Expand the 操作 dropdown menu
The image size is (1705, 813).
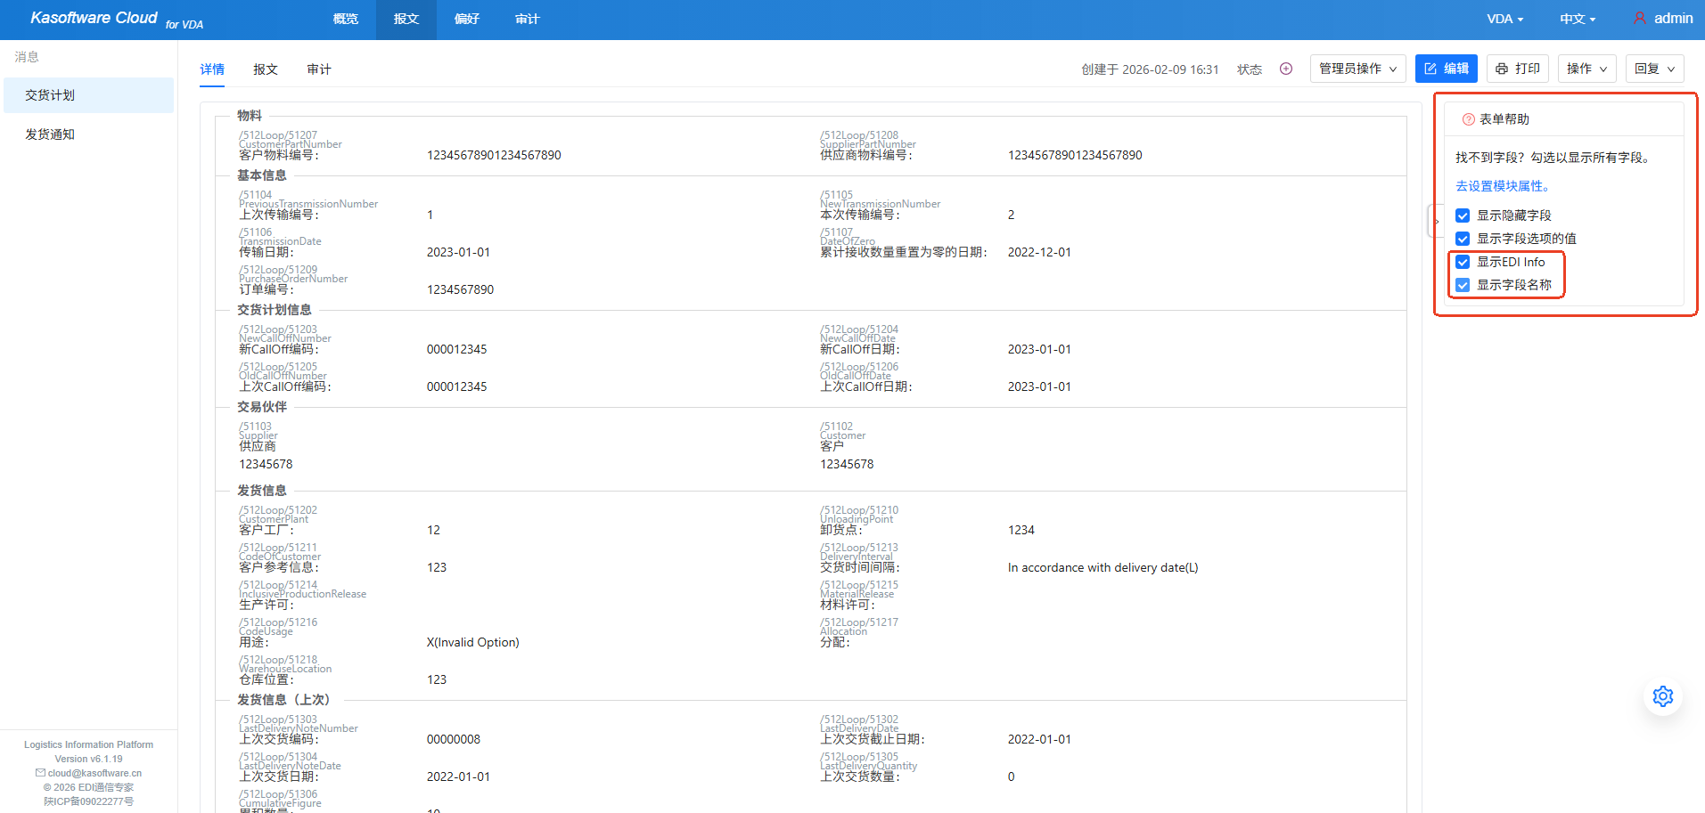(x=1586, y=69)
